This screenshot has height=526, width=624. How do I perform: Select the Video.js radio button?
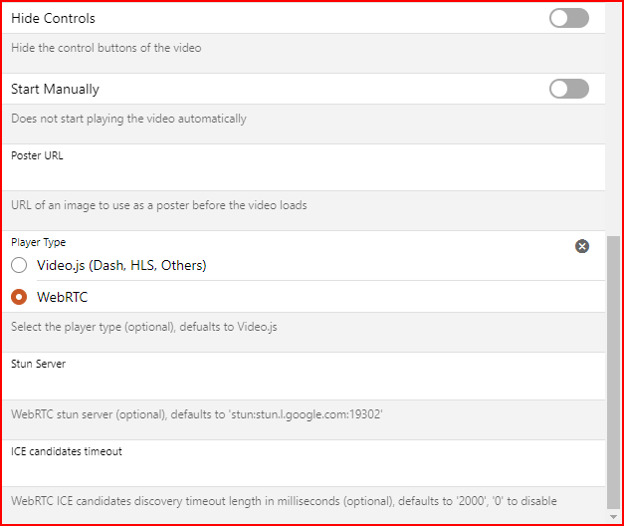[x=19, y=265]
